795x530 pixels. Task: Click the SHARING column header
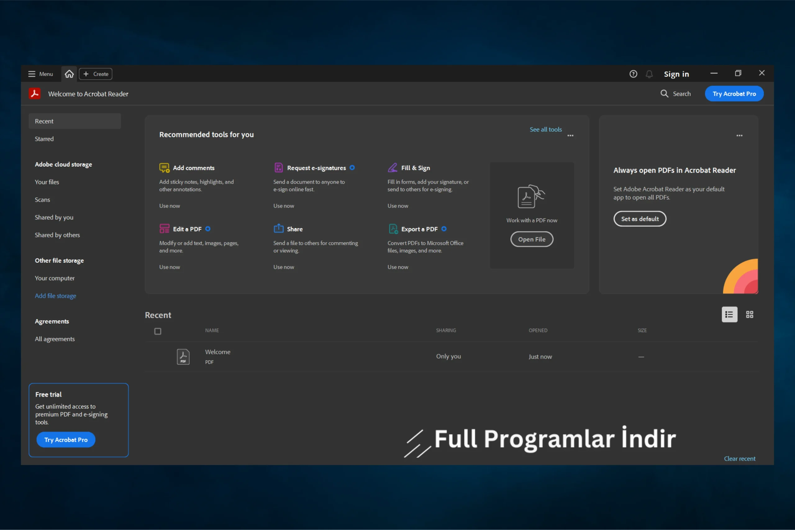(x=446, y=331)
